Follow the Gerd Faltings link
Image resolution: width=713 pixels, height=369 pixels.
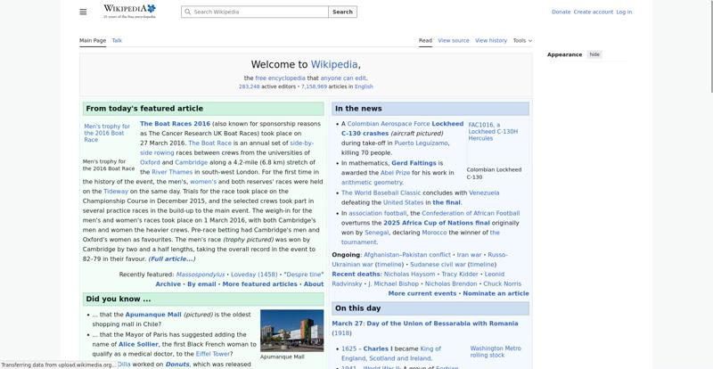coord(414,163)
